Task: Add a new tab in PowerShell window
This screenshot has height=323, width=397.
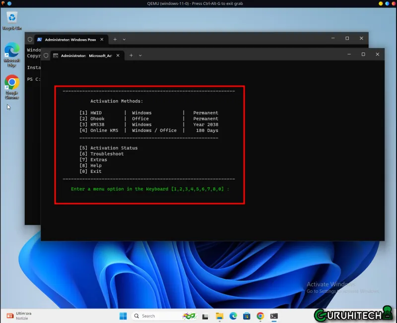Action: [115, 40]
